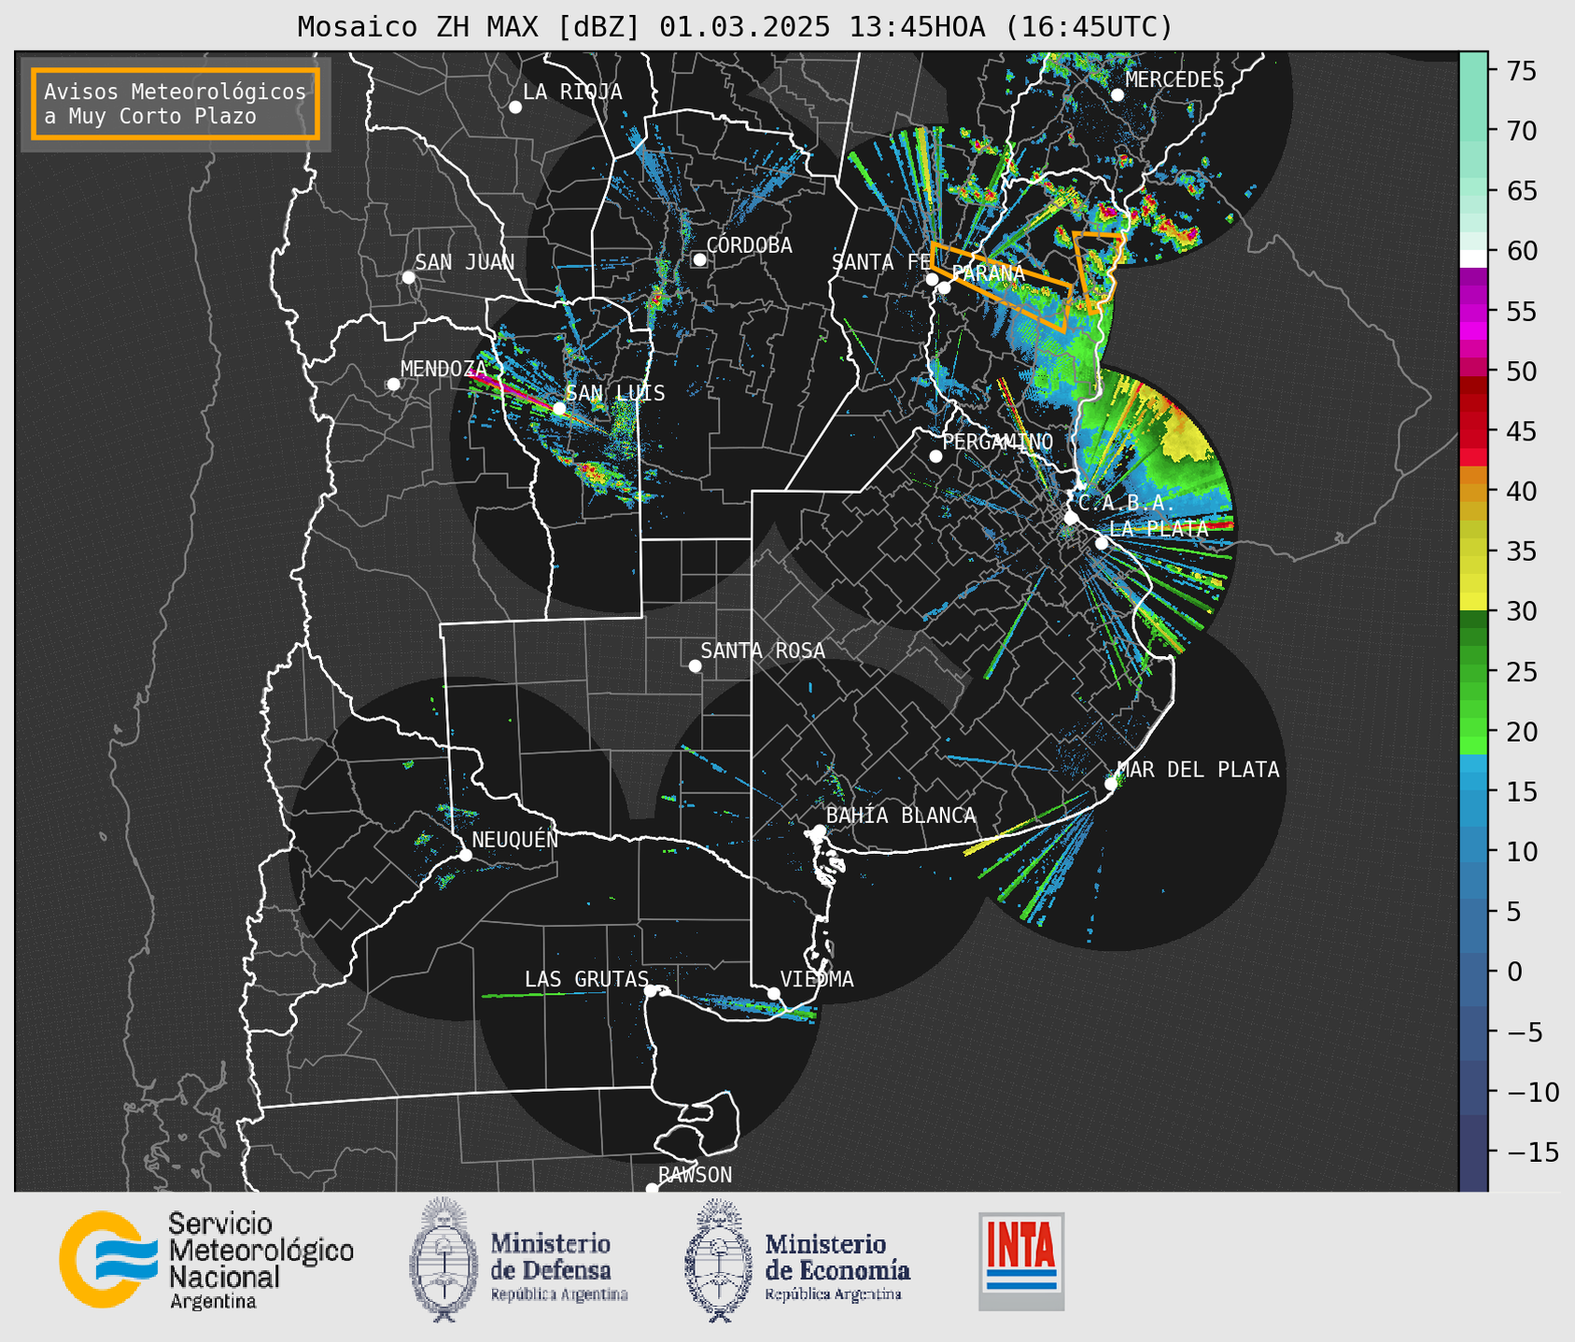The image size is (1575, 1342).
Task: Click the −15 dBZ dark band on color scale
Action: [x=1473, y=1152]
